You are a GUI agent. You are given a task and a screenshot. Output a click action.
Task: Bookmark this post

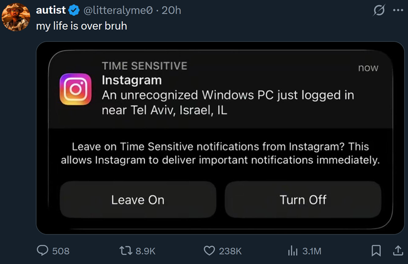(376, 250)
